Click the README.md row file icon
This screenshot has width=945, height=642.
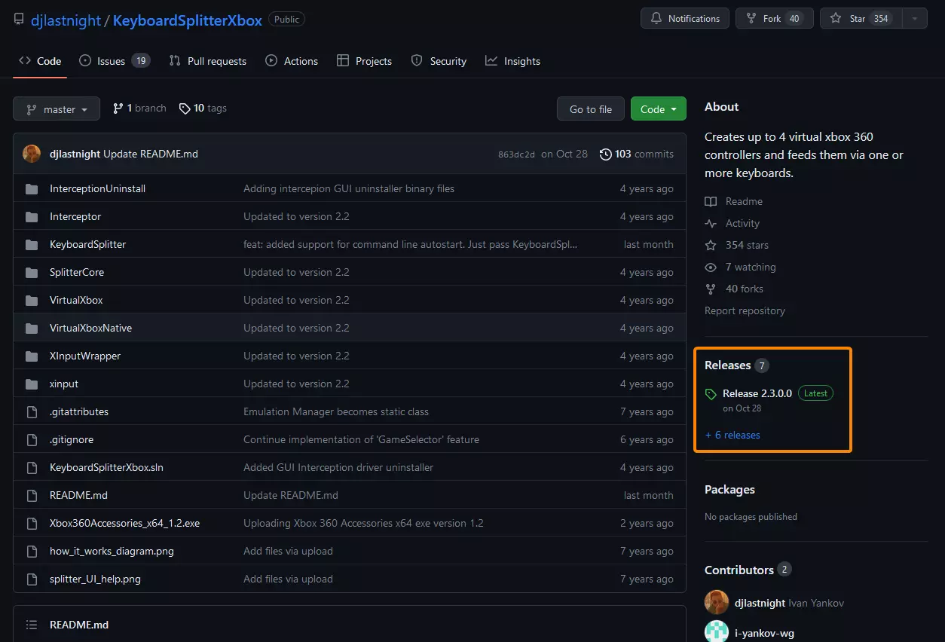[32, 495]
